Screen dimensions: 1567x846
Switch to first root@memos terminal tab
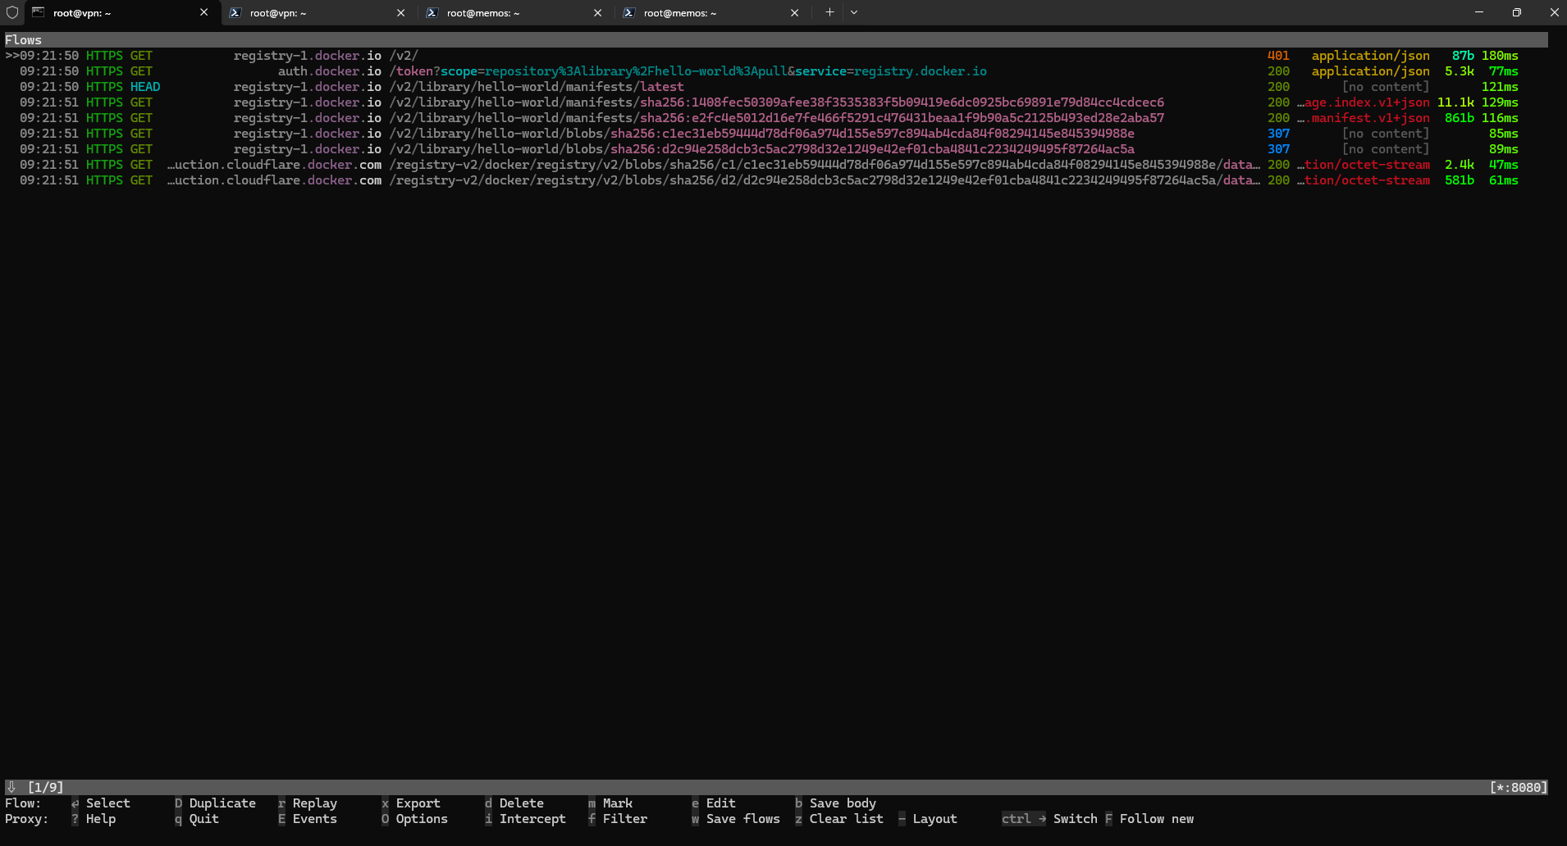point(516,12)
